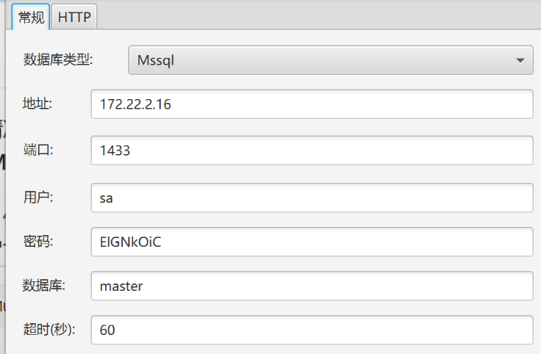Click the 密码 field showing ElGNkOiC

312,242
